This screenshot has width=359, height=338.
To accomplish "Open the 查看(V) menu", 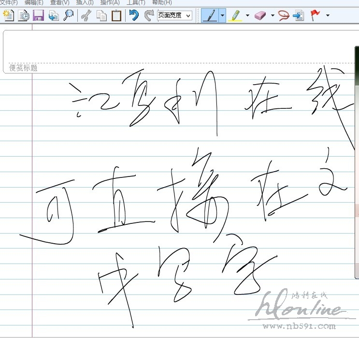I will [59, 2].
